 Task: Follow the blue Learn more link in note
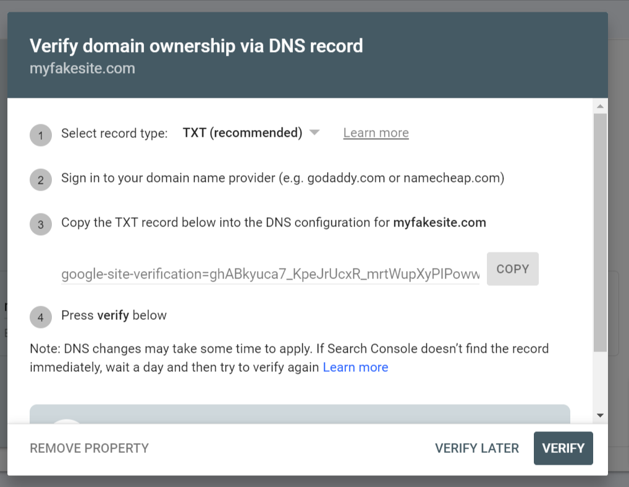tap(355, 367)
